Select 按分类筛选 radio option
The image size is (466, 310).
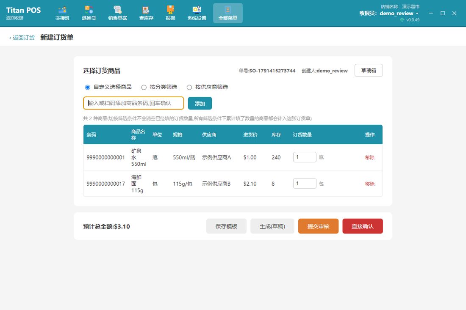click(144, 87)
